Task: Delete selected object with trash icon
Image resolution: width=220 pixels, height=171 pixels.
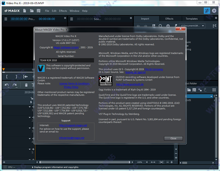Action: pos(26,85)
